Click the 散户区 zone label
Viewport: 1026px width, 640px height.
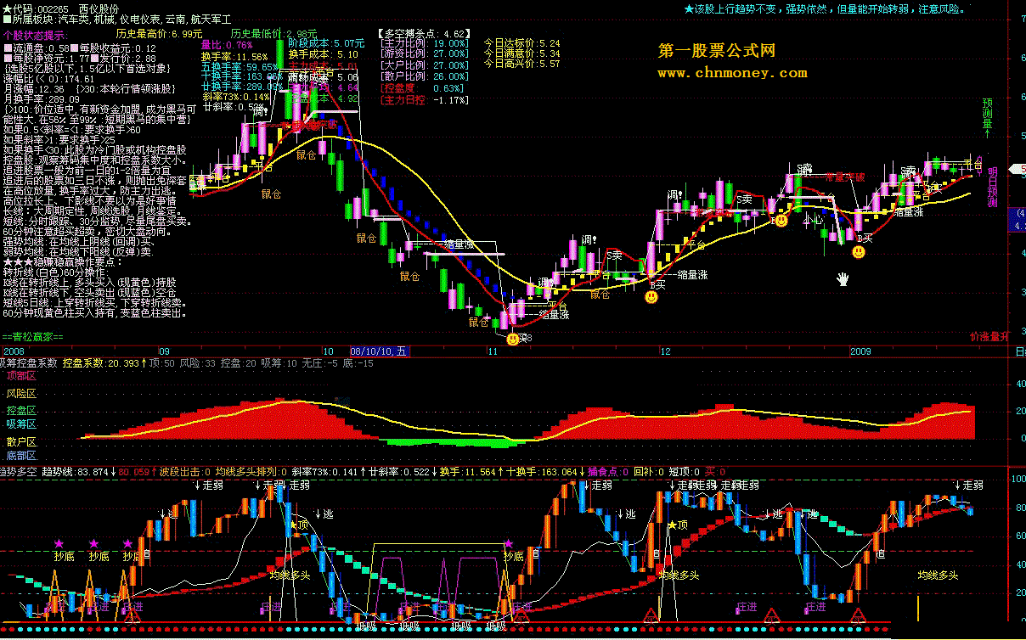21,441
